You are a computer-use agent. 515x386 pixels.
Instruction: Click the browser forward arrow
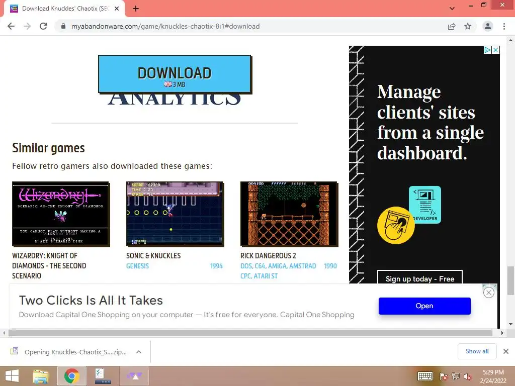27,26
